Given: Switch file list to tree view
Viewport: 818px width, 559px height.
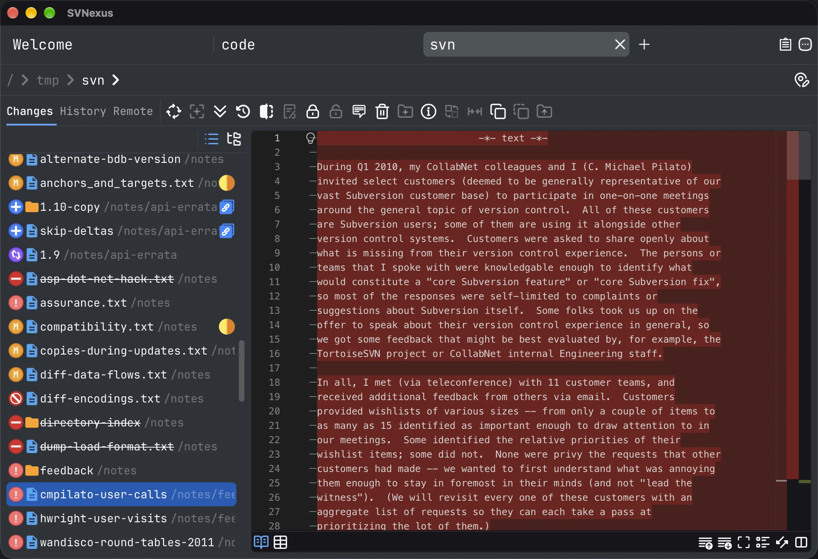Looking at the screenshot, I should point(234,139).
